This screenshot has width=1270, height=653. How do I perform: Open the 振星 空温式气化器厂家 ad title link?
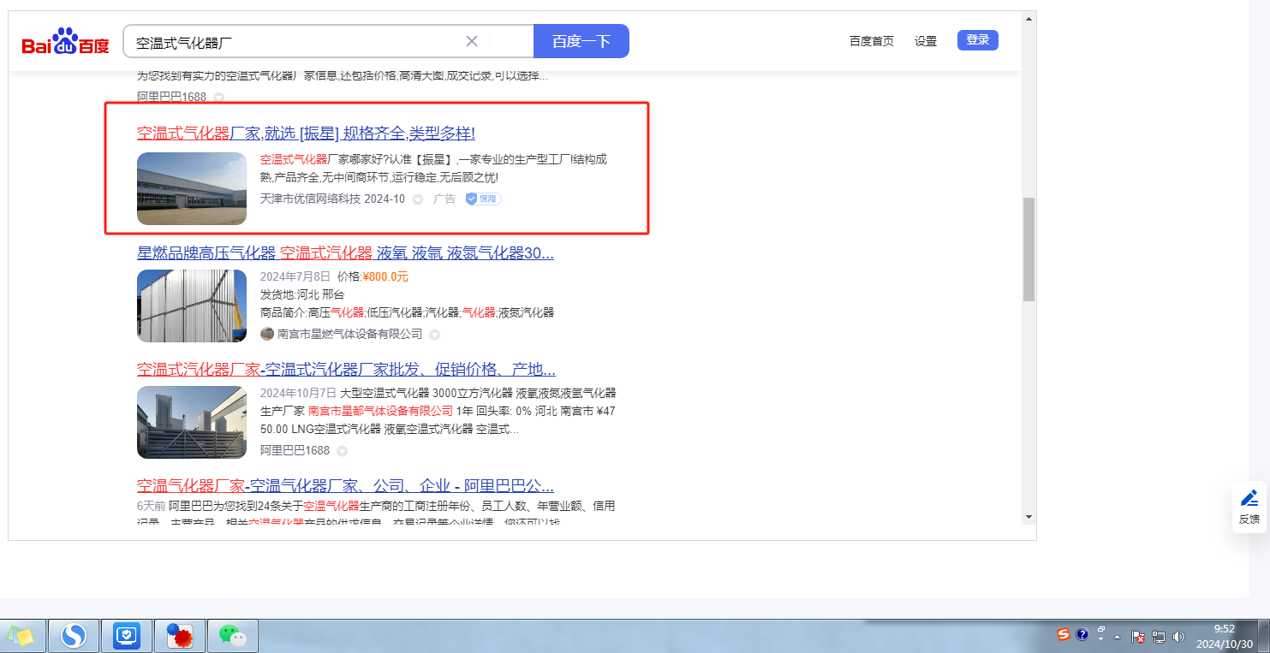[x=306, y=134]
